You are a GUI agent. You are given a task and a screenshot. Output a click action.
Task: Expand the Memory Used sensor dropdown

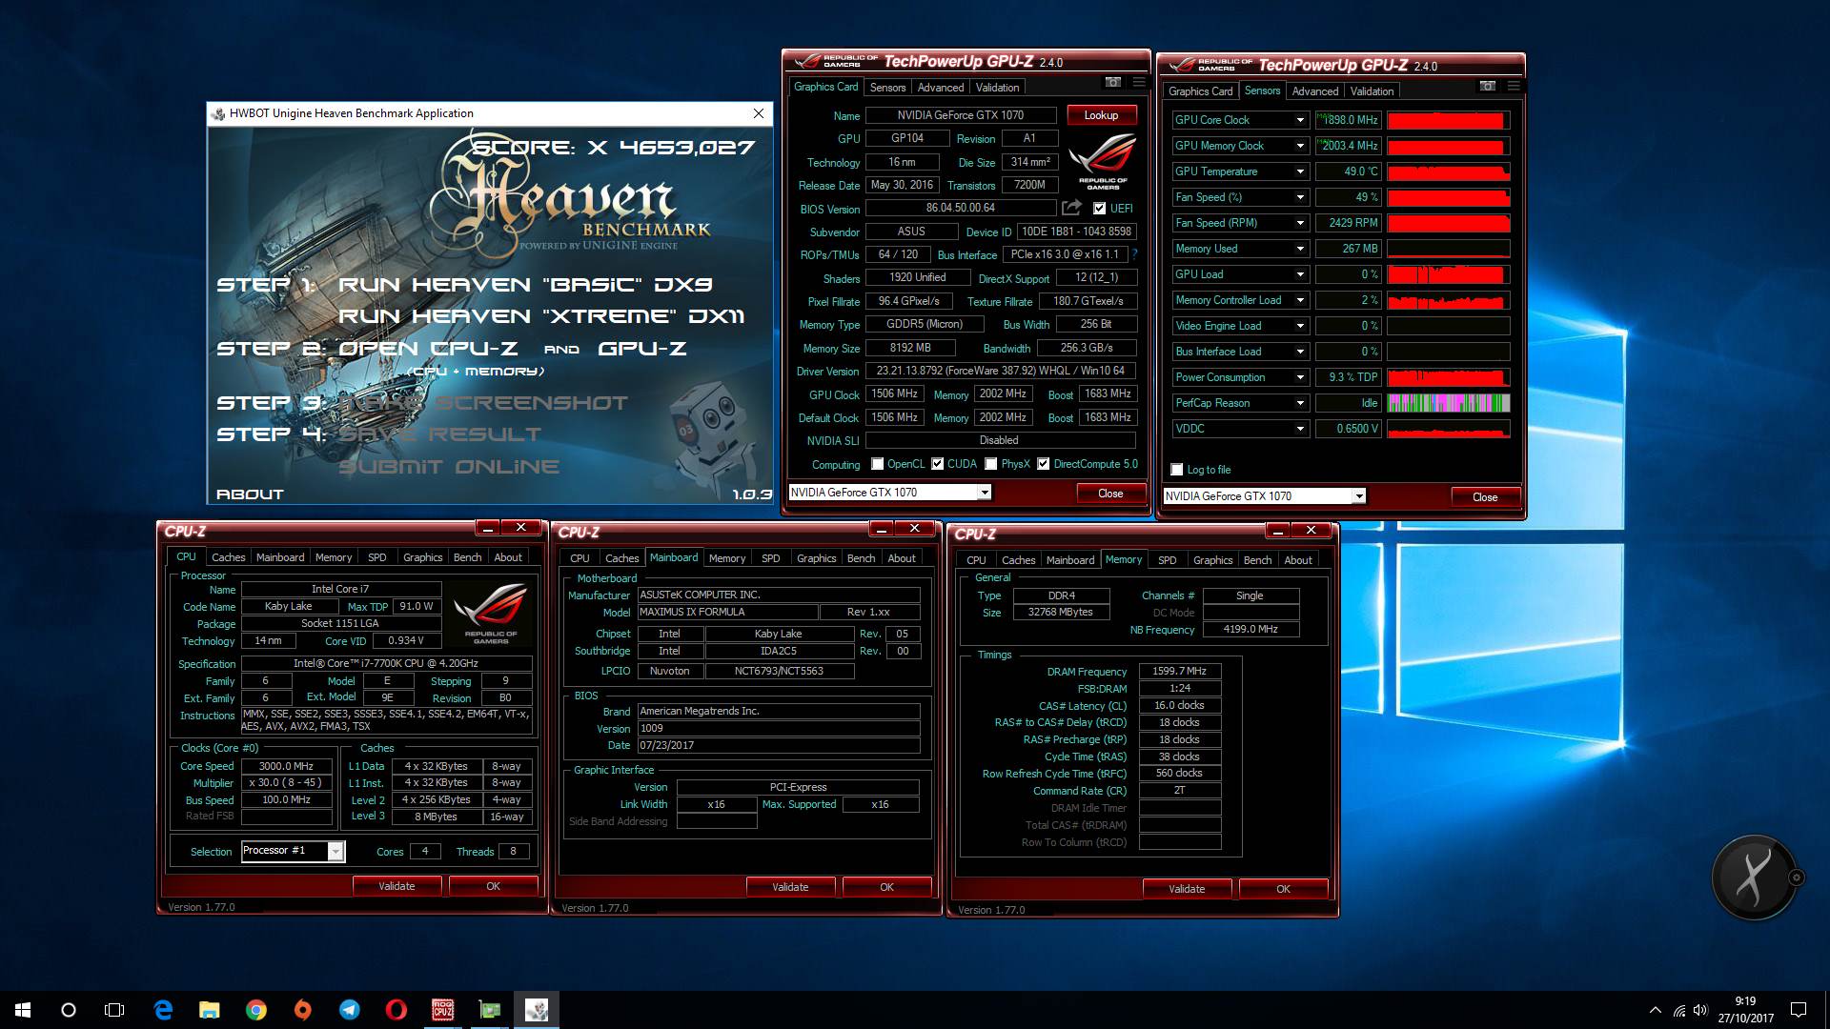(1299, 249)
